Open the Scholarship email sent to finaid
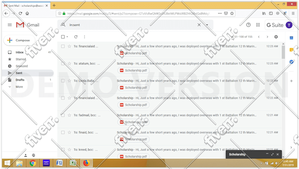This screenshot has width=299, height=169. pos(170,137)
